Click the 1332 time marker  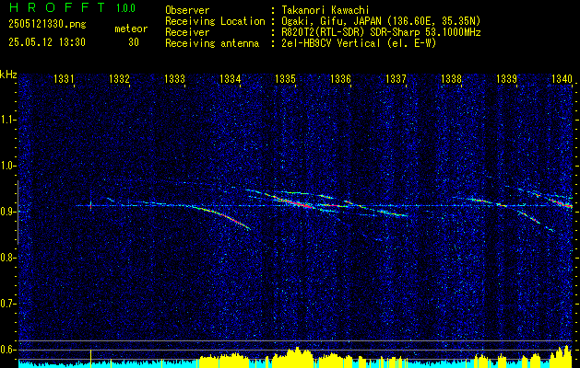120,78
